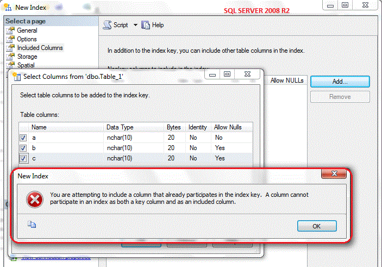Image resolution: width=382 pixels, height=267 pixels.
Task: Select the General page
Action: (x=27, y=30)
